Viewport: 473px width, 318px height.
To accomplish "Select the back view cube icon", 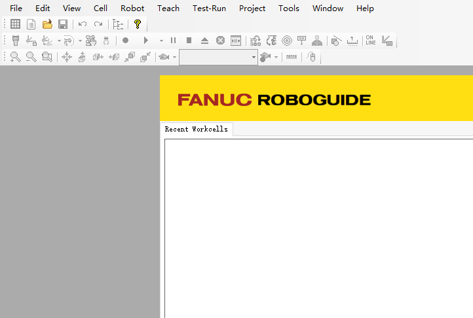I will tap(145, 57).
